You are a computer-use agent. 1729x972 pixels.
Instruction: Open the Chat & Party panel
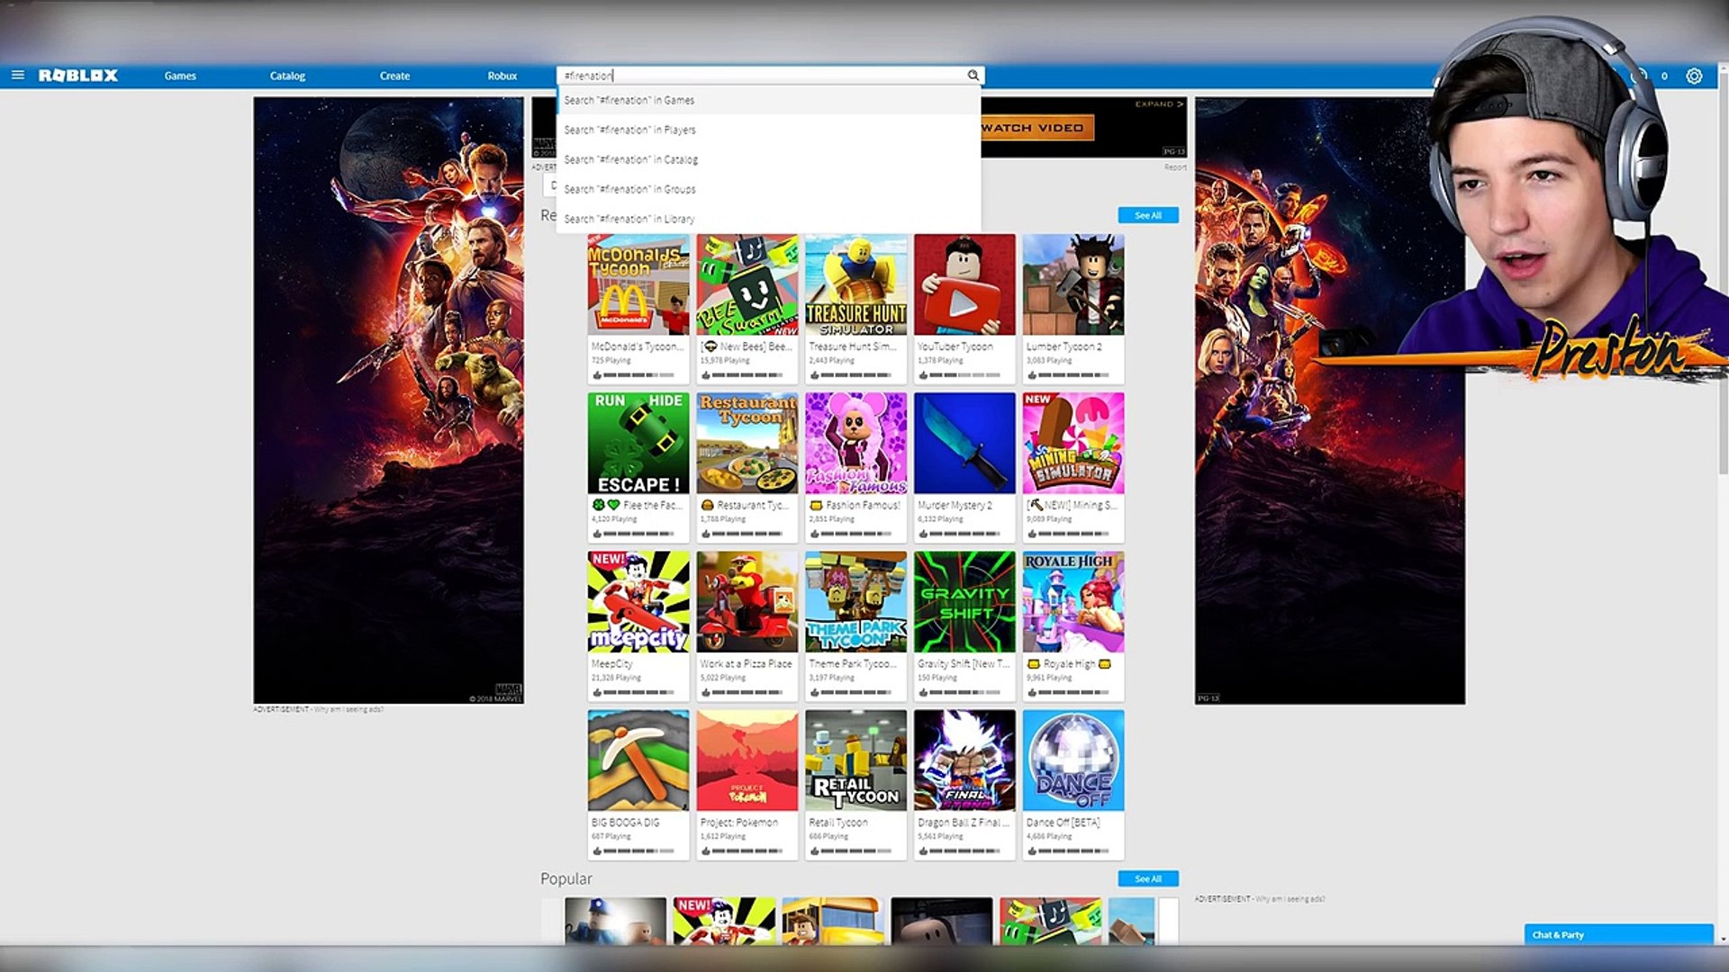[1618, 934]
